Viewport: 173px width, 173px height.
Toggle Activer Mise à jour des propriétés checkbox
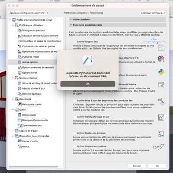[x=74, y=101]
